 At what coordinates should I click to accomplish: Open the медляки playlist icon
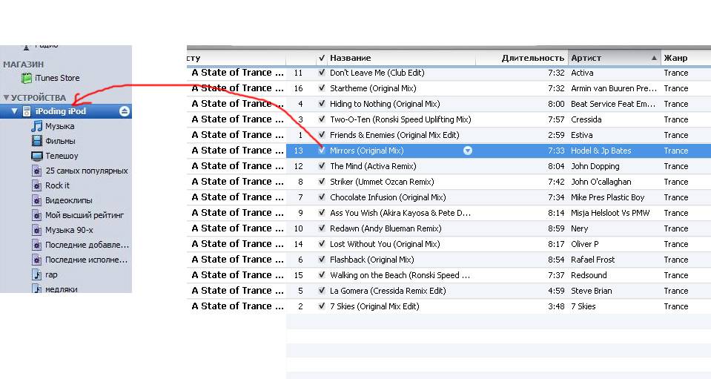tap(37, 289)
